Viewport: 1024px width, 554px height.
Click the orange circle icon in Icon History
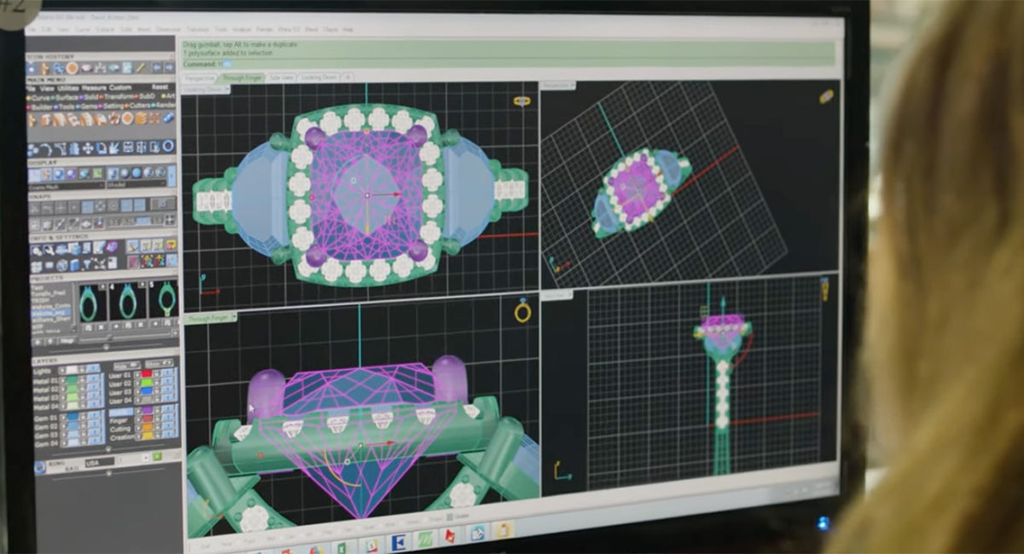73,67
